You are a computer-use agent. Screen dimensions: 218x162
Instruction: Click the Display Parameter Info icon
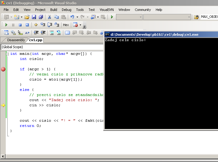coord(13,33)
